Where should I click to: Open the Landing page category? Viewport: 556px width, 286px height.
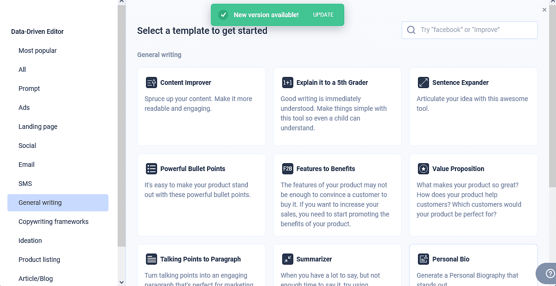tap(38, 127)
